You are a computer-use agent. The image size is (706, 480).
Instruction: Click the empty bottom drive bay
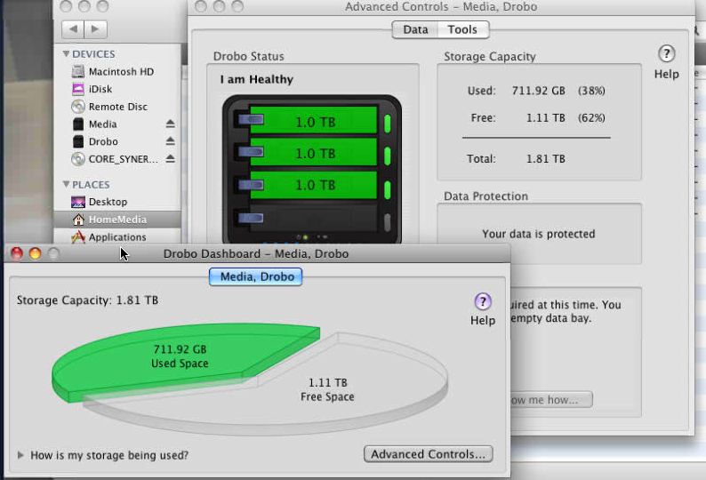tap(314, 219)
